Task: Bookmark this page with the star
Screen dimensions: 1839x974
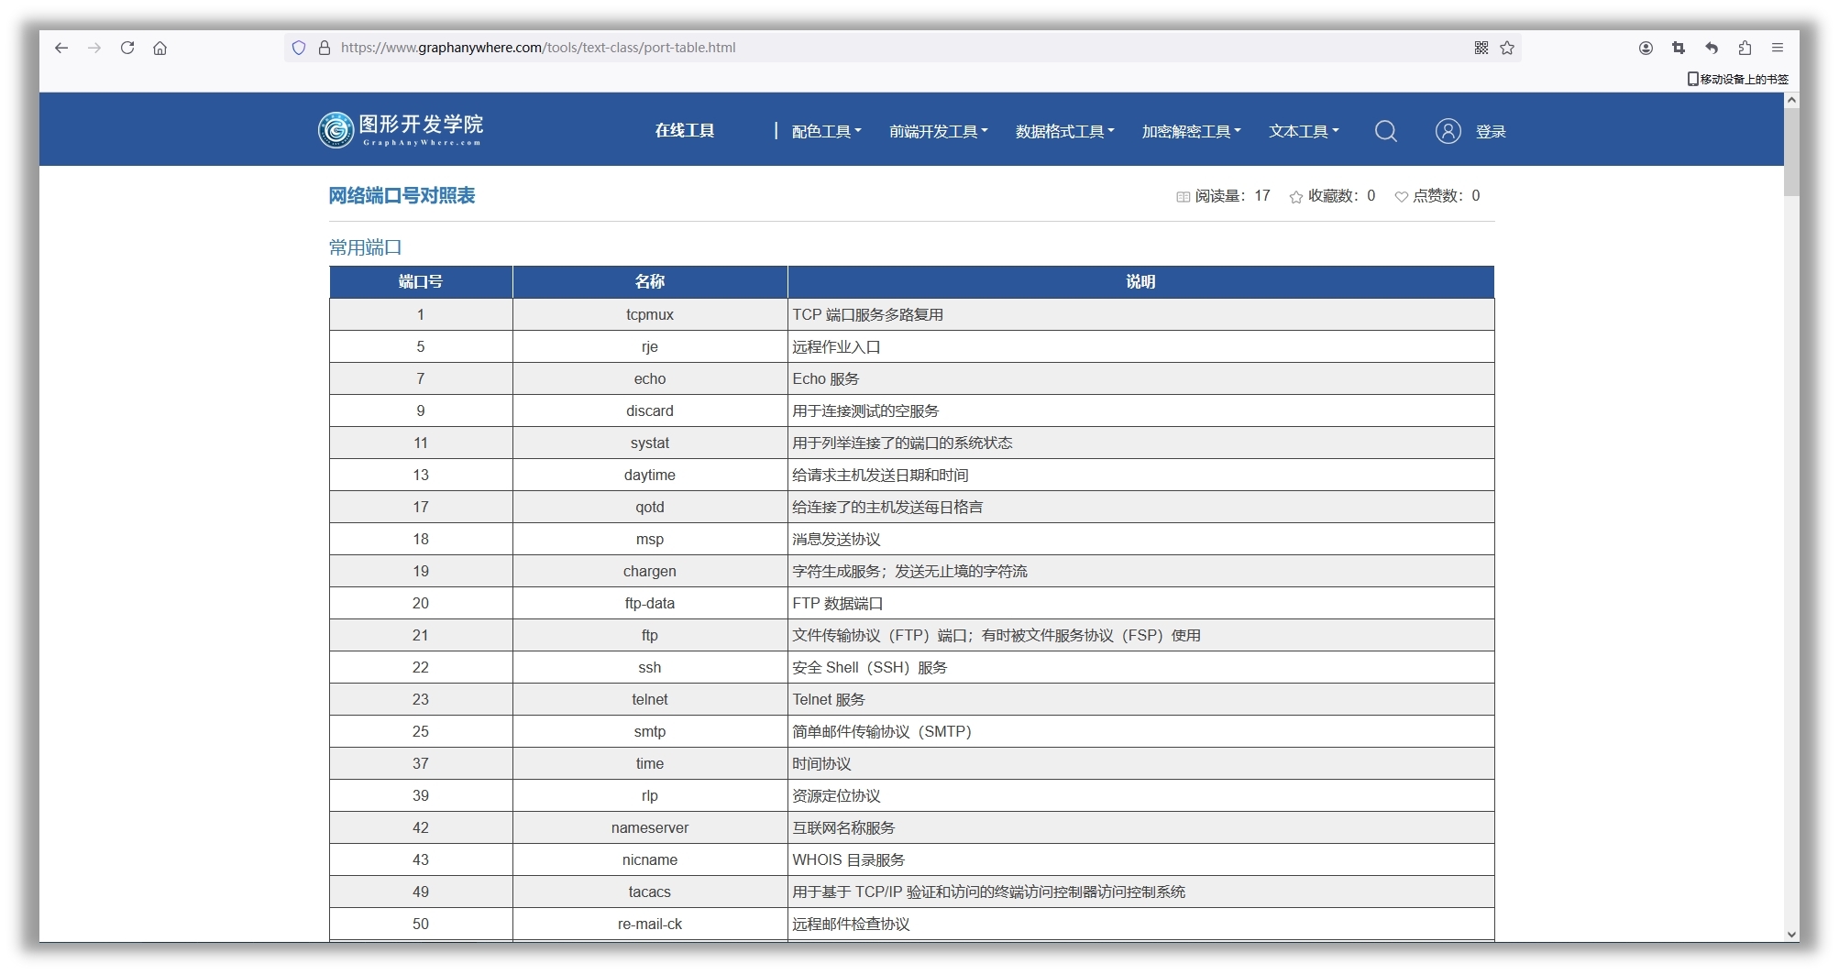Action: (x=1507, y=48)
